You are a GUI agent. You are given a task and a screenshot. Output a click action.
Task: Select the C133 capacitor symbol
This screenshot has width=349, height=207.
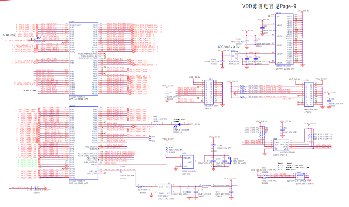(x=282, y=130)
